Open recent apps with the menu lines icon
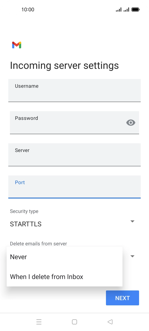Image resolution: width=149 pixels, height=331 pixels. 39,322
